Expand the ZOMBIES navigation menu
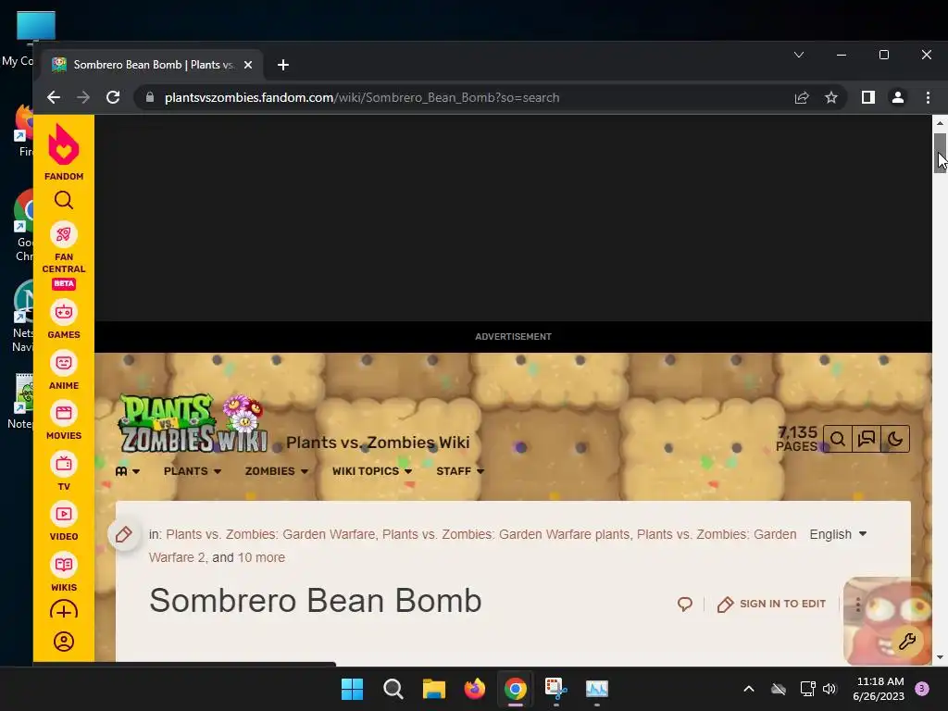Screen dimensions: 948x711 (x=276, y=471)
